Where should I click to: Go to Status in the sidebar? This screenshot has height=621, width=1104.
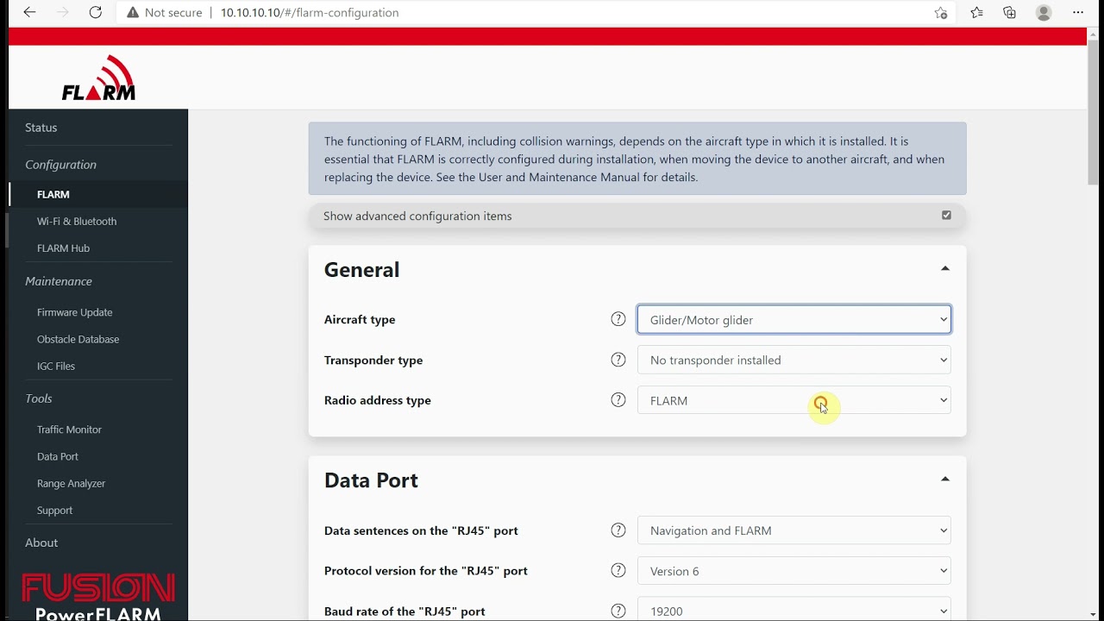tap(41, 128)
